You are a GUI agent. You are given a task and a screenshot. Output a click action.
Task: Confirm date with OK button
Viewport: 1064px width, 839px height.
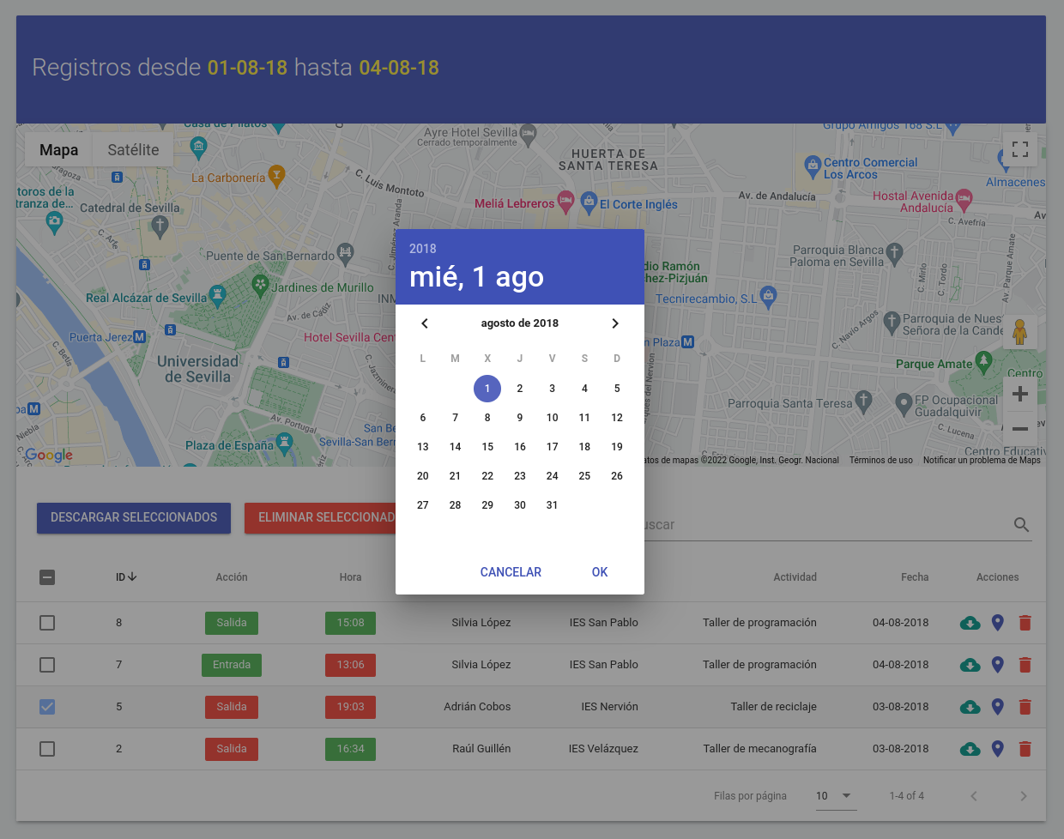coord(600,572)
